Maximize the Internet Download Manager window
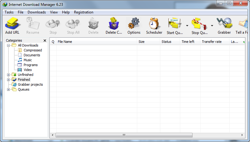The width and height of the screenshot is (250, 142). [x=229, y=3]
